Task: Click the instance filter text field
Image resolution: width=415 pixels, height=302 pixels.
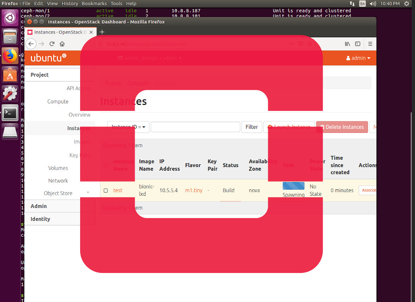Action: [x=195, y=127]
